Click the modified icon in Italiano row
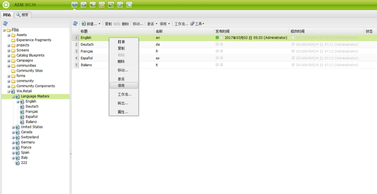This screenshot has height=194, width=377. 293,65
